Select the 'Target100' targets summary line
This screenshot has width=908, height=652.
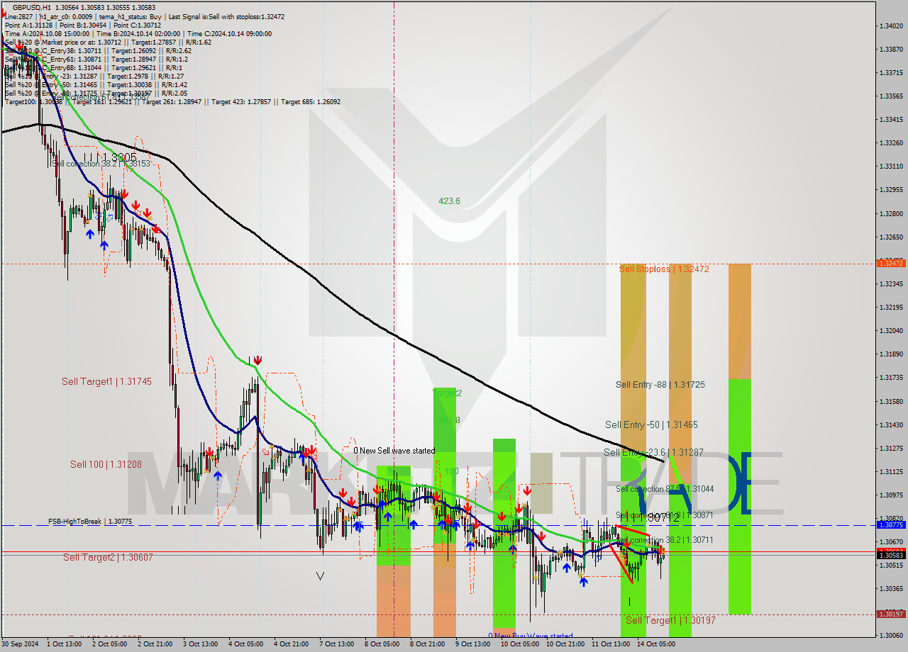click(172, 101)
